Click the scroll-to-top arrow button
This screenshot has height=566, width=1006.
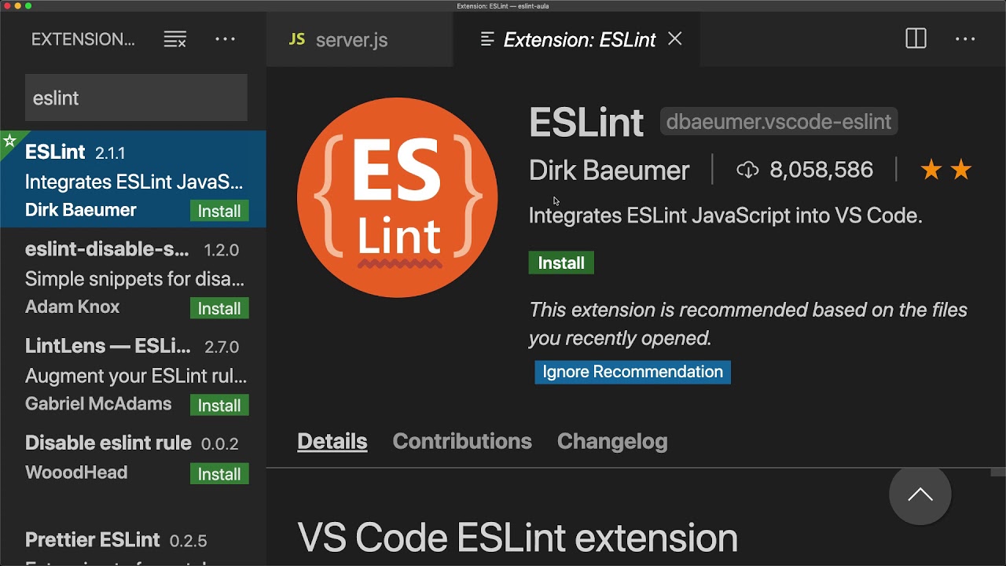pos(920,494)
